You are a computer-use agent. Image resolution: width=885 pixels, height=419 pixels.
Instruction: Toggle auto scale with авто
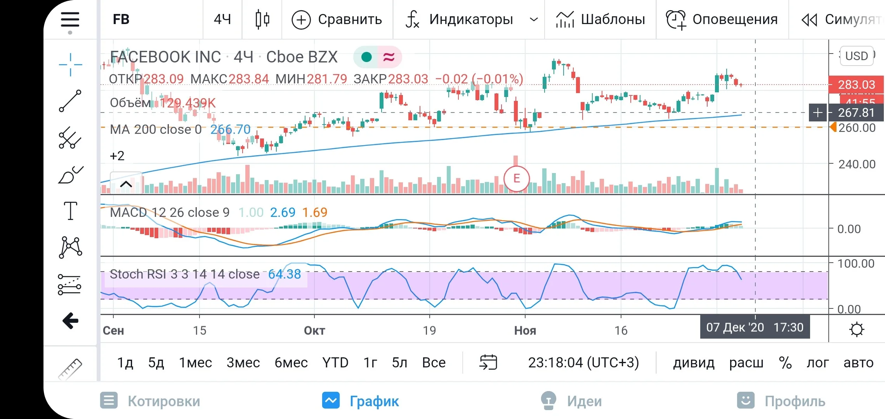[x=858, y=363]
